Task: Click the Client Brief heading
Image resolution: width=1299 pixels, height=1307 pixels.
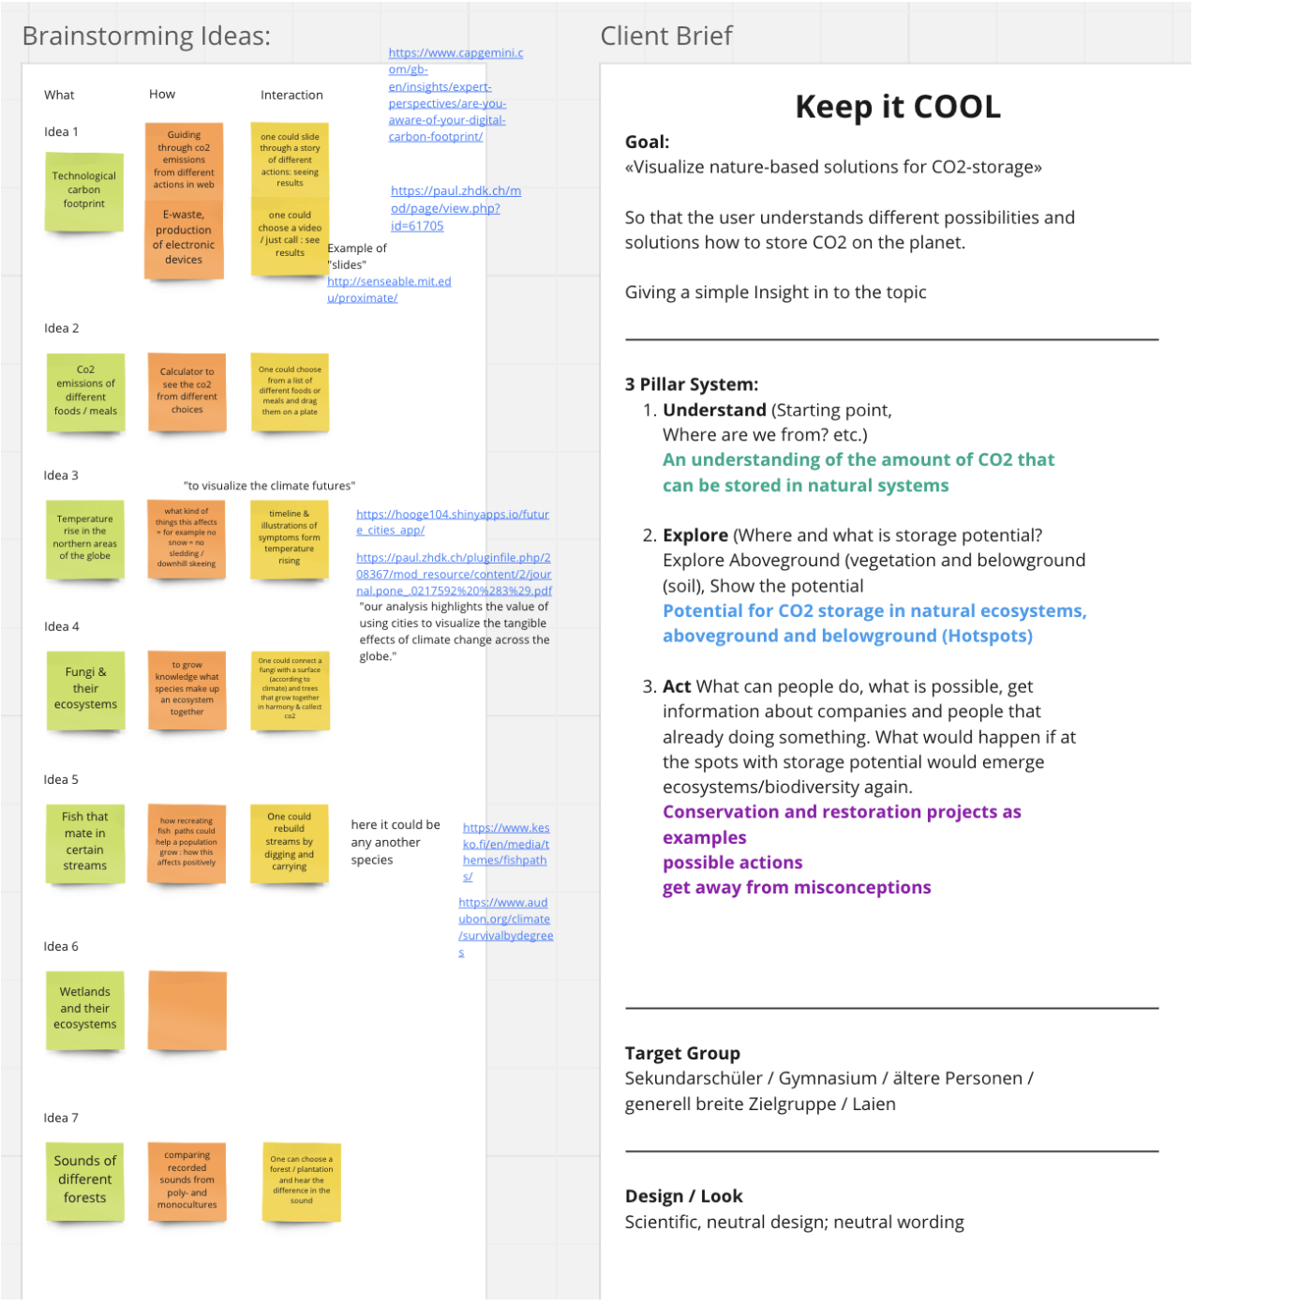Action: 666,36
